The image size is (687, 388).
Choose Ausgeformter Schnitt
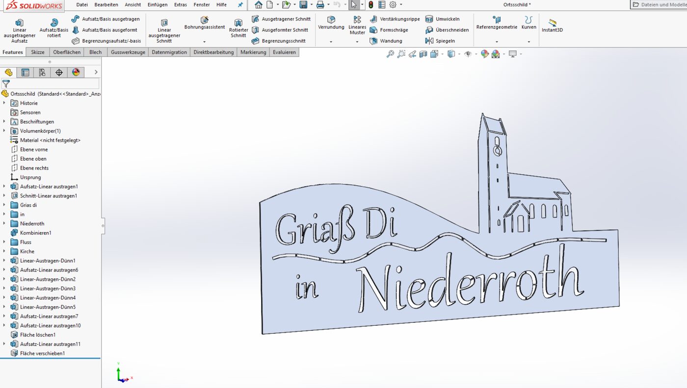coord(280,30)
